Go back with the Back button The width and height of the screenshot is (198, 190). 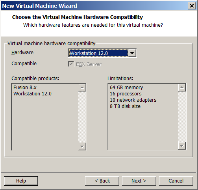pyautogui.click(x=102, y=181)
